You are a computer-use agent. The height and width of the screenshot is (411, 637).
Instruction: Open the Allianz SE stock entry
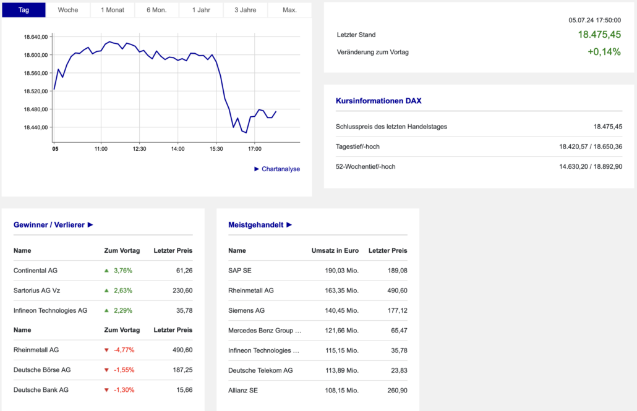[x=242, y=390]
